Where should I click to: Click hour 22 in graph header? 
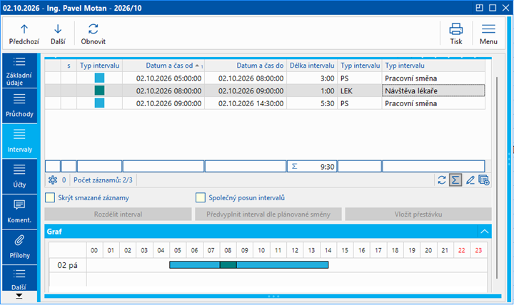tap(462, 250)
